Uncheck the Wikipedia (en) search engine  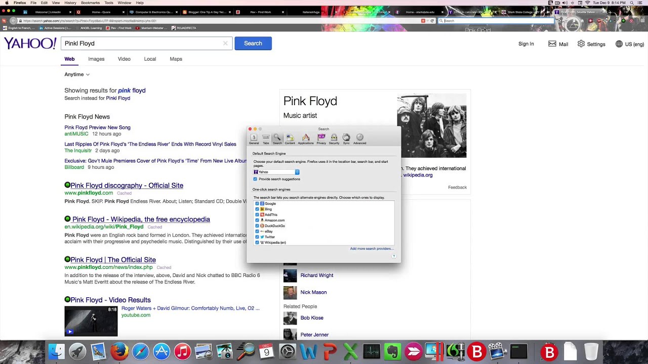[257, 243]
